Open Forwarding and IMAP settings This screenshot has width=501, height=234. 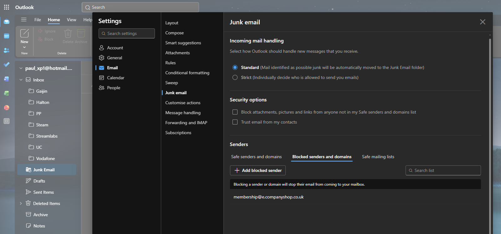coord(186,123)
